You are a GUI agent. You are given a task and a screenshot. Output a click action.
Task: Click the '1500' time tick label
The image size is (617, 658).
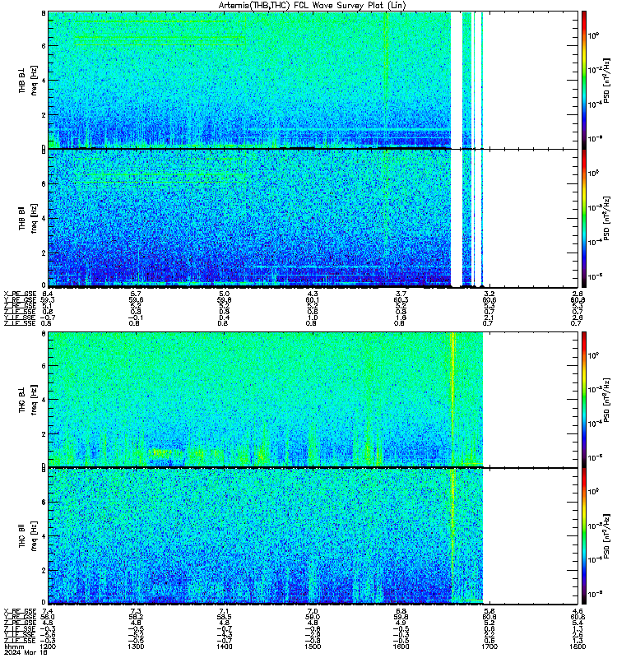(313, 646)
